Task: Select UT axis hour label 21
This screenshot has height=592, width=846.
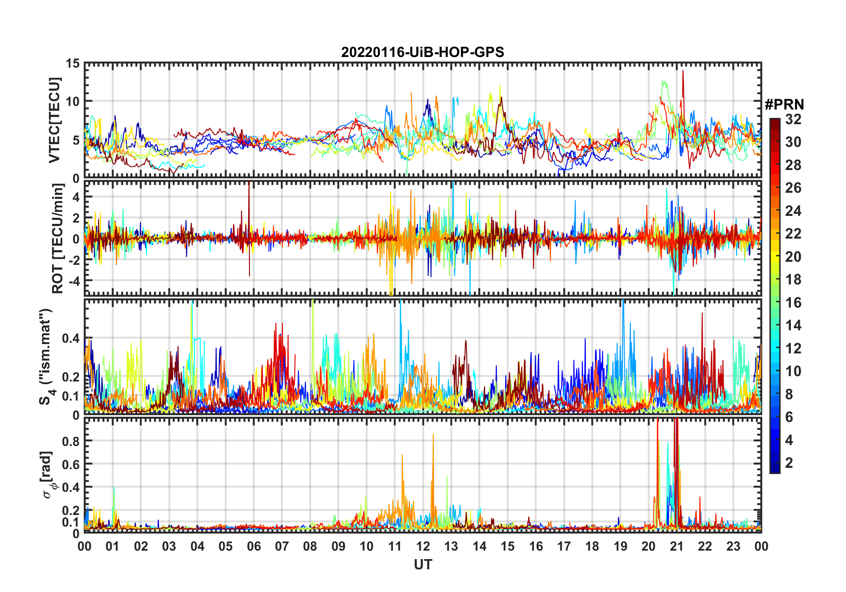Action: click(x=677, y=546)
